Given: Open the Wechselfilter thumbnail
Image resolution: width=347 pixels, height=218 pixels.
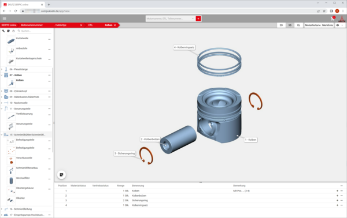Looking at the screenshot, I should [11, 181].
